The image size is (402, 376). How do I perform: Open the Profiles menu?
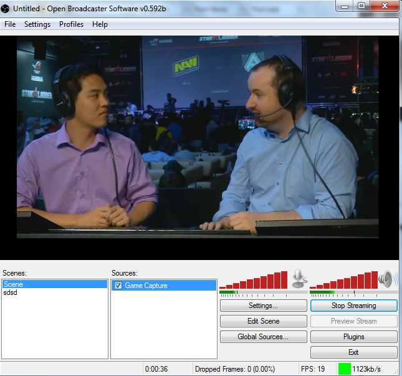[71, 24]
